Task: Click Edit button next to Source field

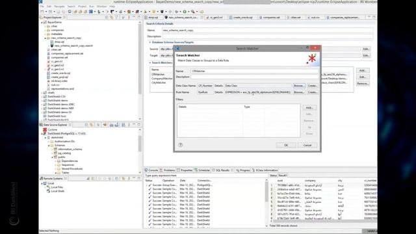Action: pos(366,49)
